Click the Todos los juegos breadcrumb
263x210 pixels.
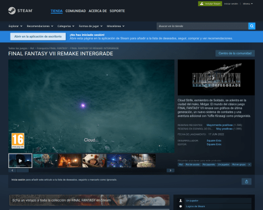point(18,48)
